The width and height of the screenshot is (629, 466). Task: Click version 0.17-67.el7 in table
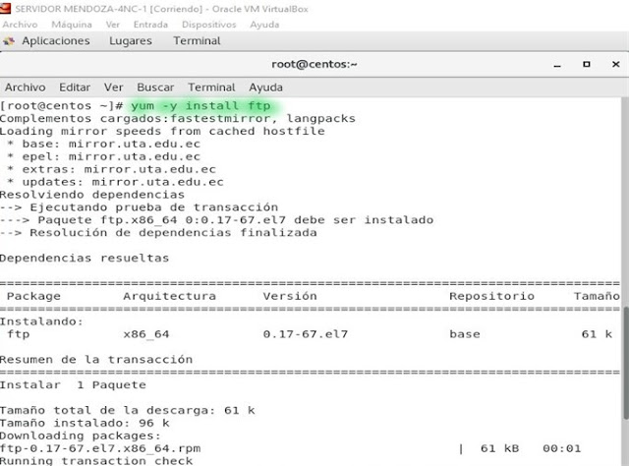306,334
